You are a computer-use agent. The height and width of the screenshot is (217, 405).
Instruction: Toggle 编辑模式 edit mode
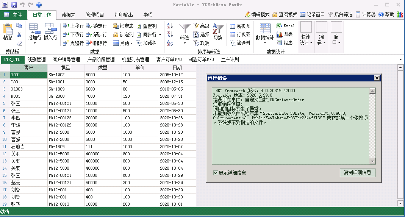pos(248,14)
